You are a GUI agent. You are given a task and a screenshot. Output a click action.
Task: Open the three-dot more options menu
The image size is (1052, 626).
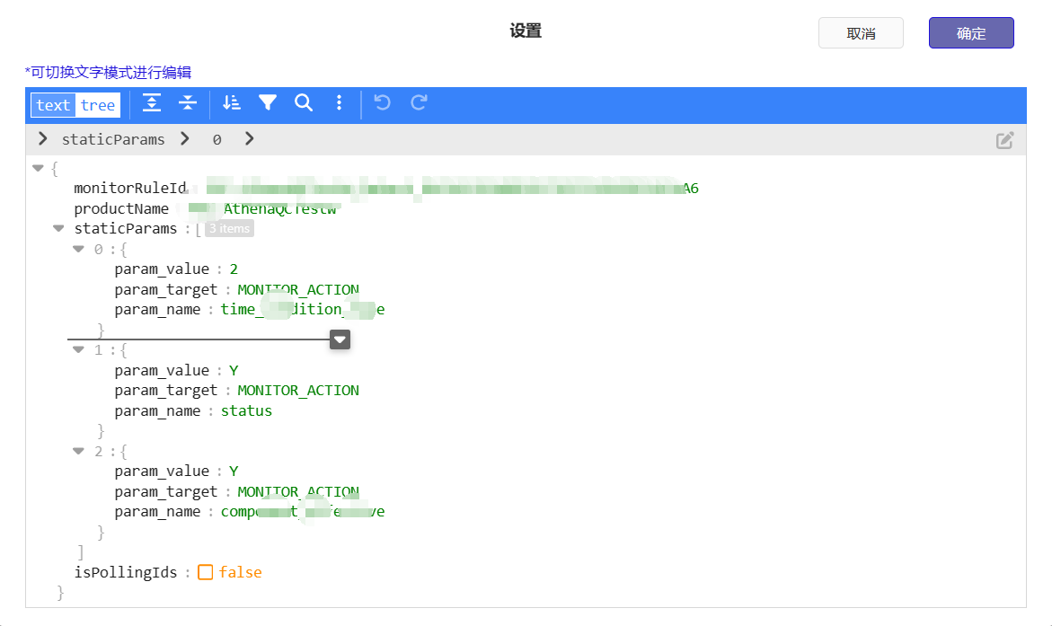click(339, 104)
